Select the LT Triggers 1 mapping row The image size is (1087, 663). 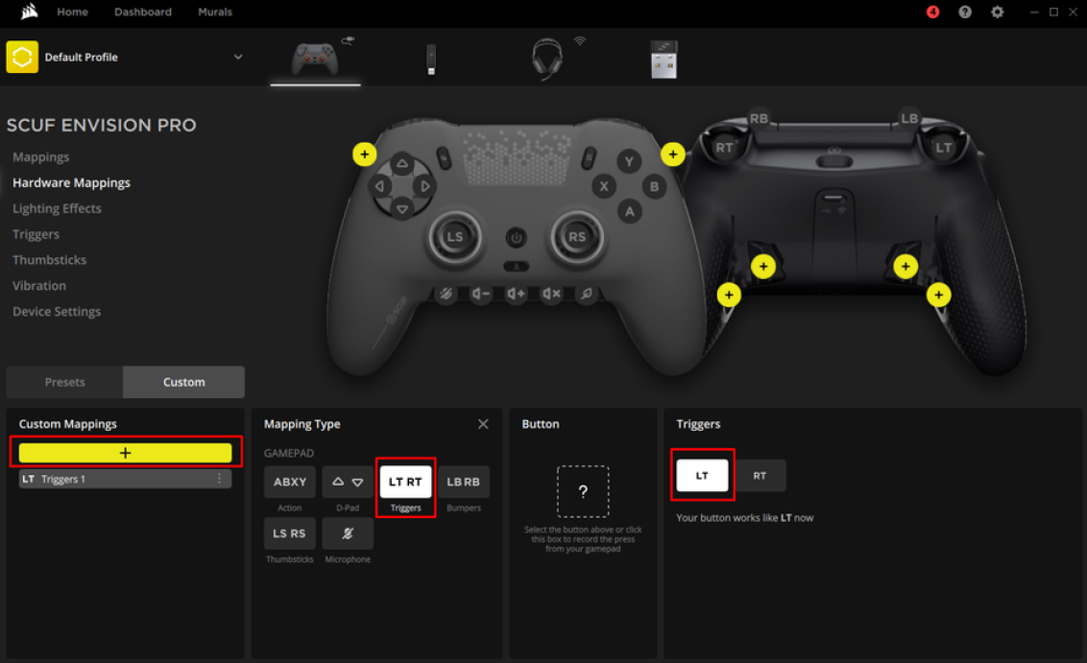coord(126,480)
